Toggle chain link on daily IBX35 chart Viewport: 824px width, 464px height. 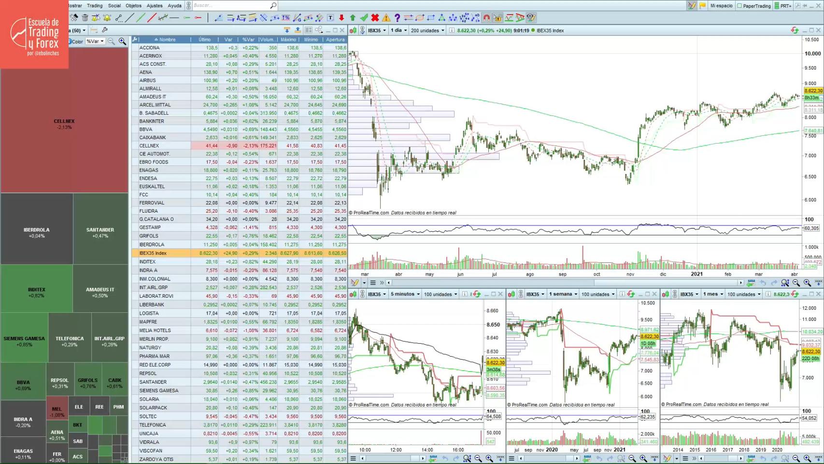click(362, 30)
